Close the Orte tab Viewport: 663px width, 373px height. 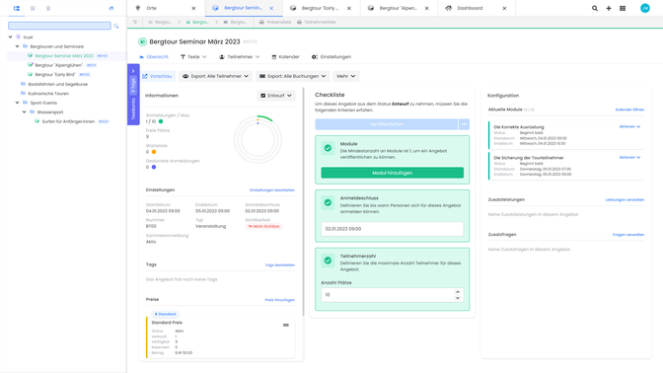(193, 8)
